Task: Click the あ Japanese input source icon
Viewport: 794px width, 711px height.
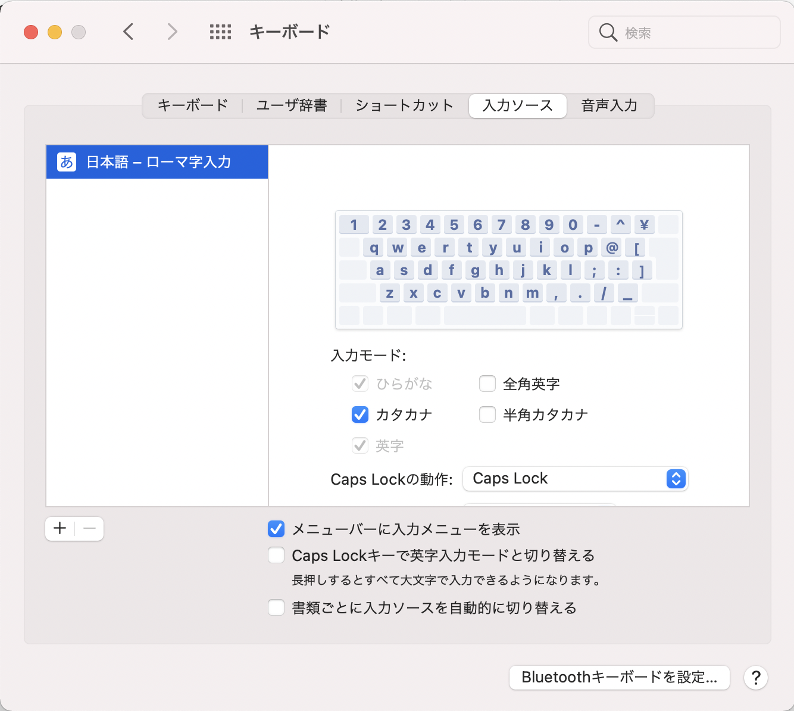Action: (x=66, y=161)
